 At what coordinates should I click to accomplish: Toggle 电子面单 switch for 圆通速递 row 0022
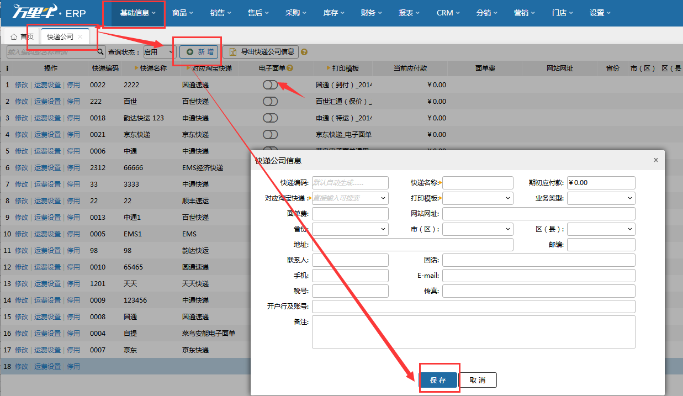(271, 85)
